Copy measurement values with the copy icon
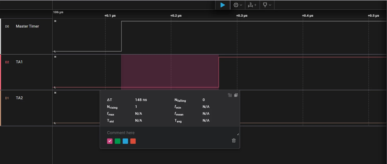The width and height of the screenshot is (387, 164). click(236, 95)
